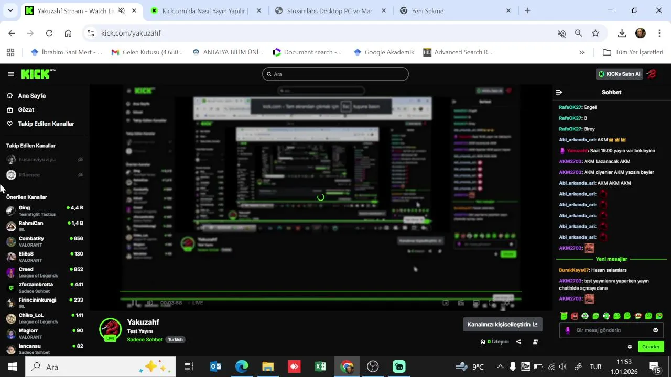Toggle the icon beside RRaenee
This screenshot has width=671, height=377.
[x=80, y=175]
